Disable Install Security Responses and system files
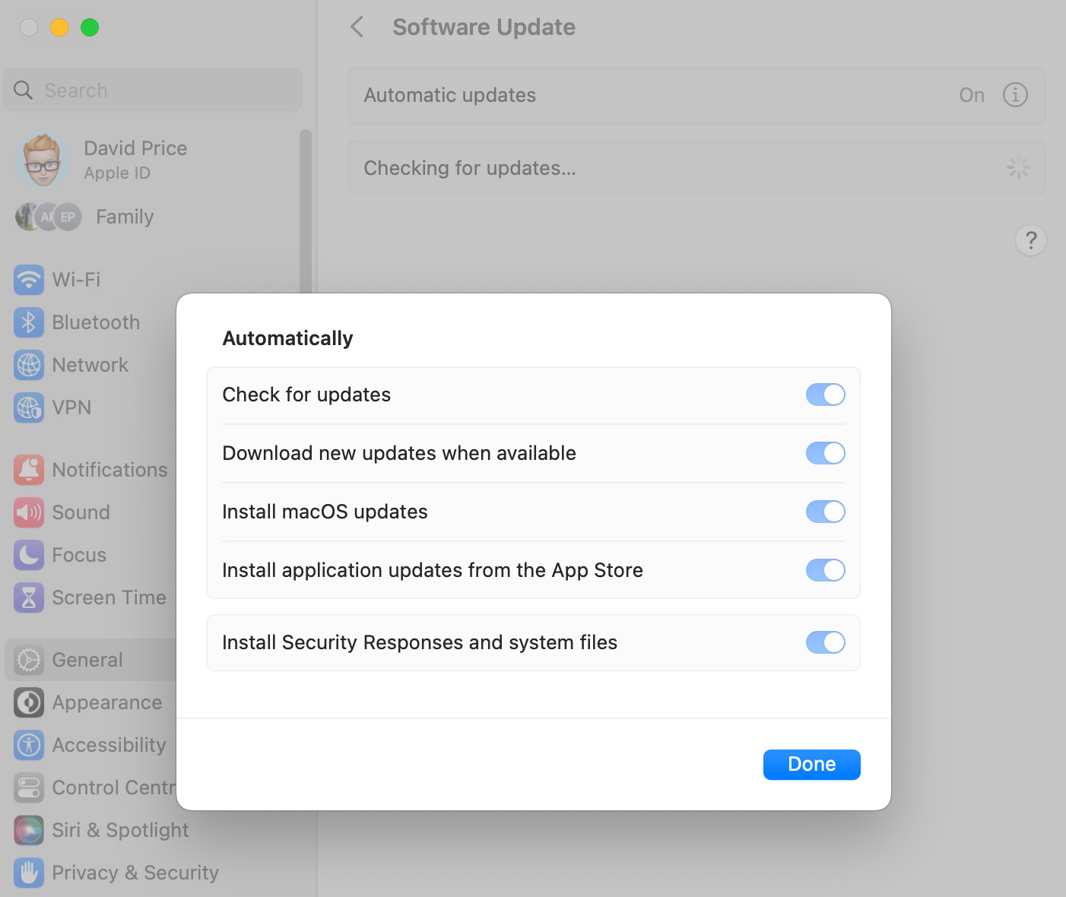This screenshot has height=897, width=1066. pos(825,642)
